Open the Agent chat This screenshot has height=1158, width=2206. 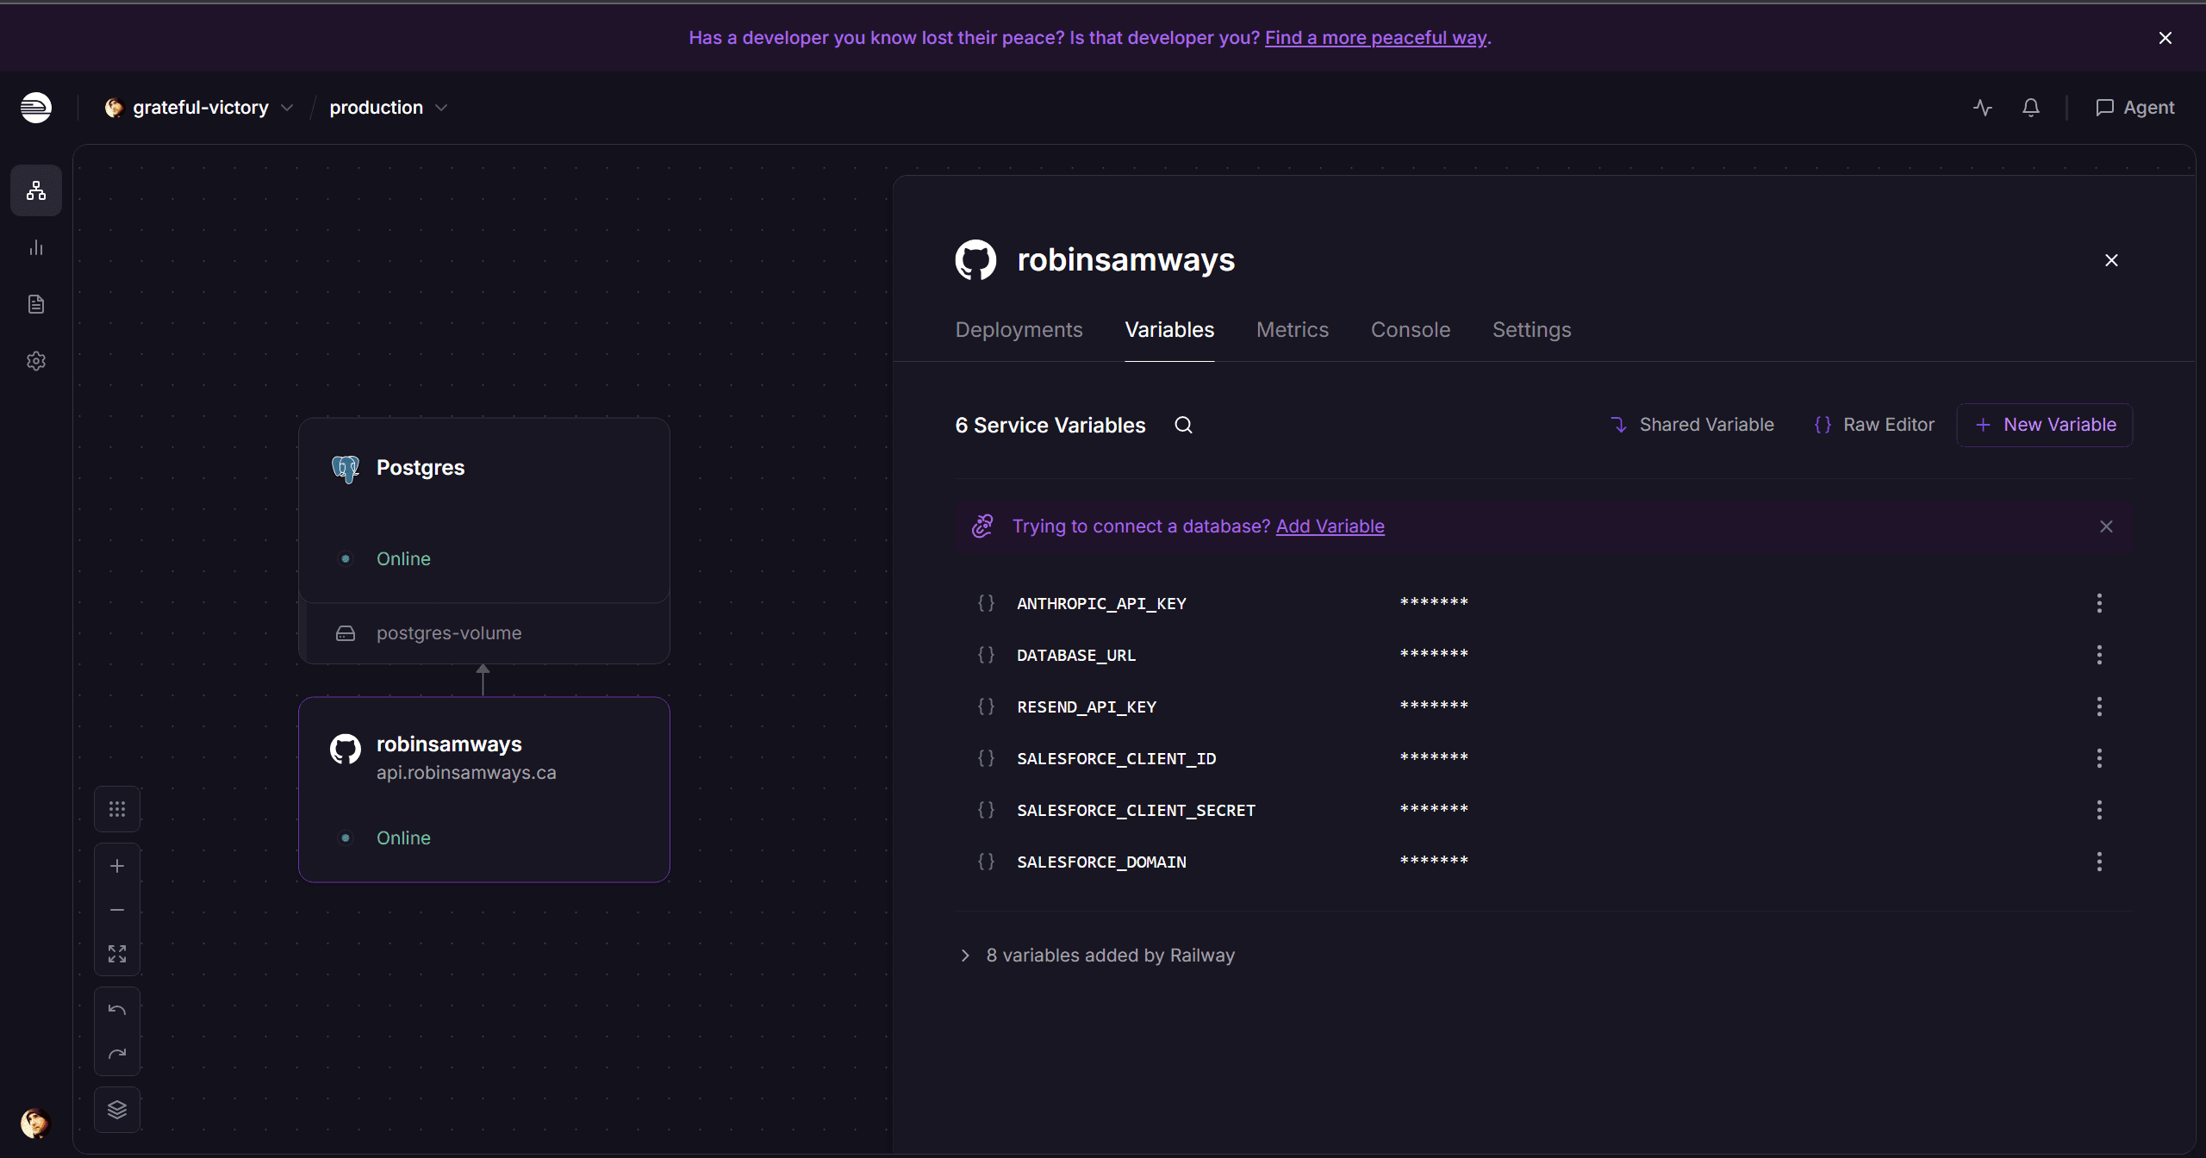(2135, 108)
